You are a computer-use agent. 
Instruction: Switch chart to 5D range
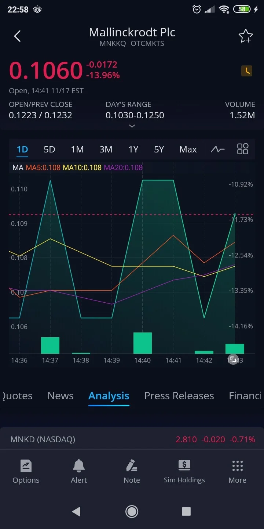click(x=49, y=150)
